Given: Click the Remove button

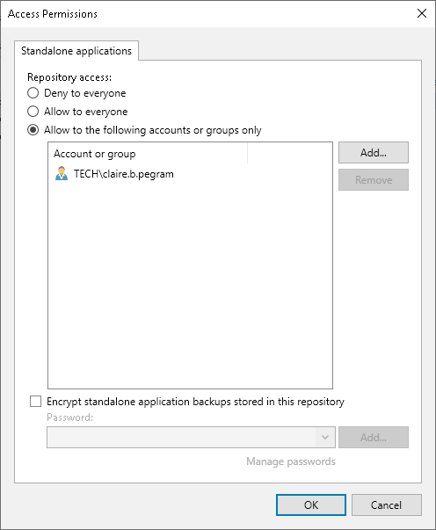Looking at the screenshot, I should (374, 180).
